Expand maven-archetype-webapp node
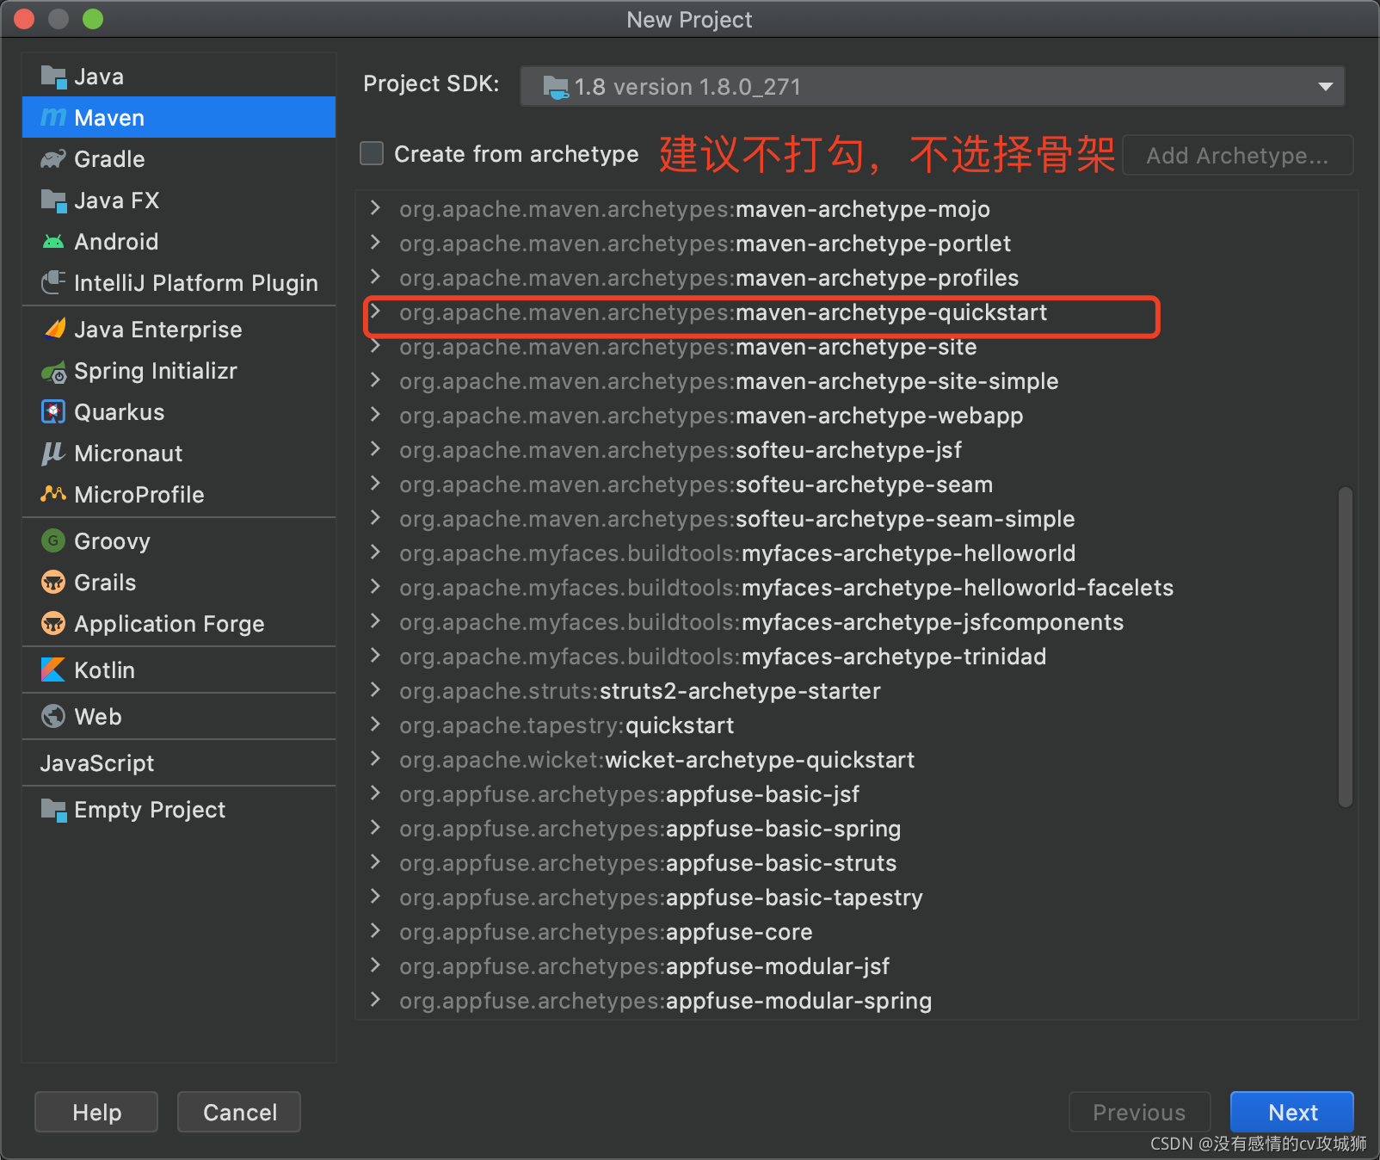The height and width of the screenshot is (1160, 1380). [375, 415]
